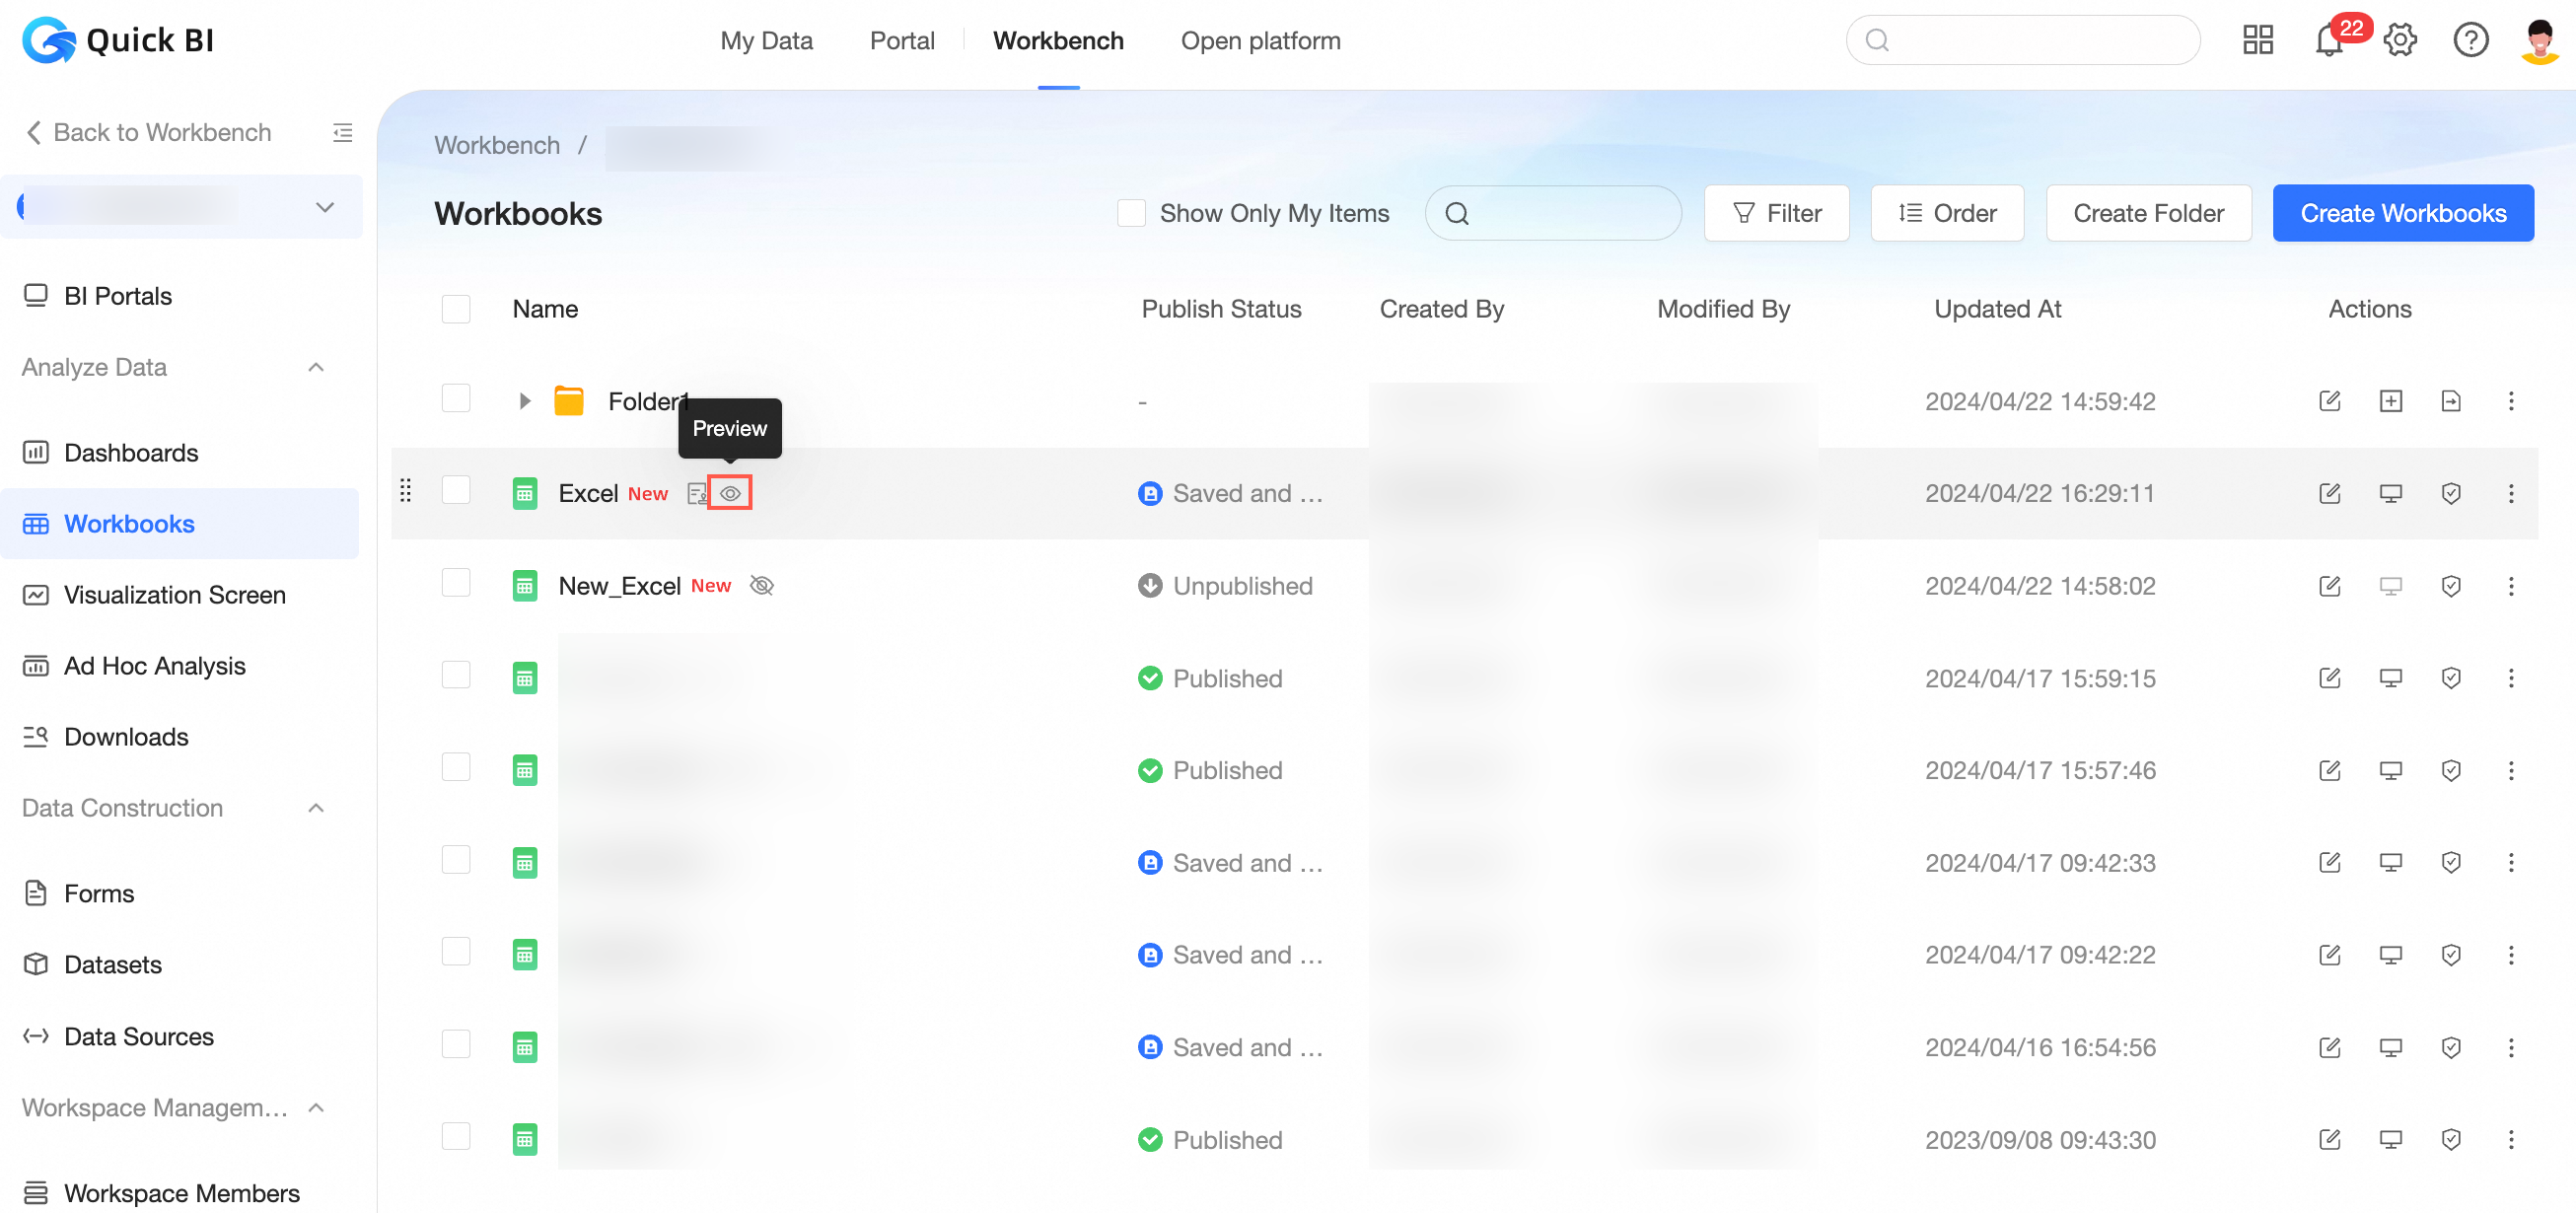Collapse the sidebar using the menu-fold icon

(x=342, y=132)
